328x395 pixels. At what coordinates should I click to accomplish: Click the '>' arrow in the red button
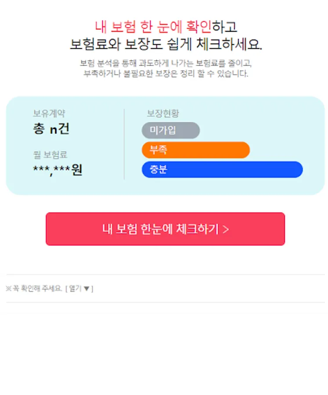(x=226, y=229)
